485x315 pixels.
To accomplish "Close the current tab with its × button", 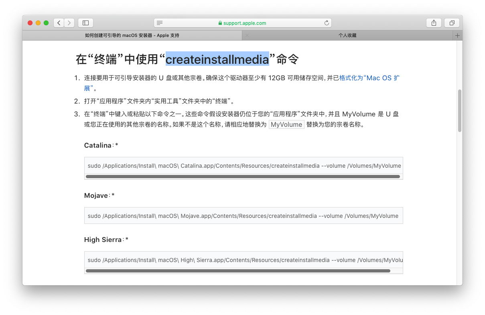I will pos(247,35).
